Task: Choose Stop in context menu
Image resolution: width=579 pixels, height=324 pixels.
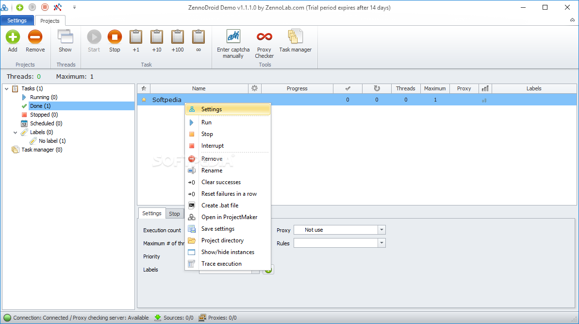Action: [228, 134]
